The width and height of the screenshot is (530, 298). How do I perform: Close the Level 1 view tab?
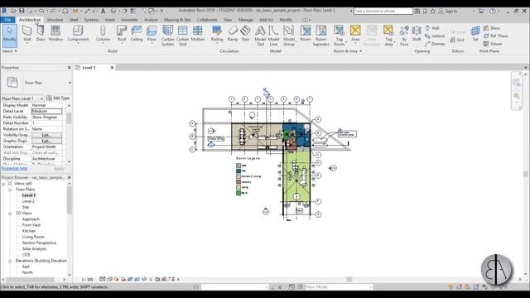[x=113, y=68]
